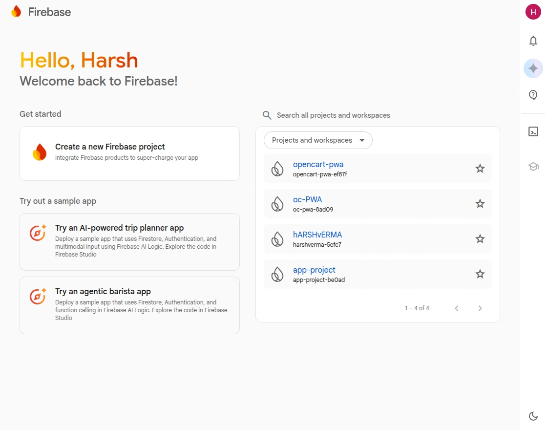The image size is (547, 430).
Task: Open notifications bell
Action: [x=533, y=41]
